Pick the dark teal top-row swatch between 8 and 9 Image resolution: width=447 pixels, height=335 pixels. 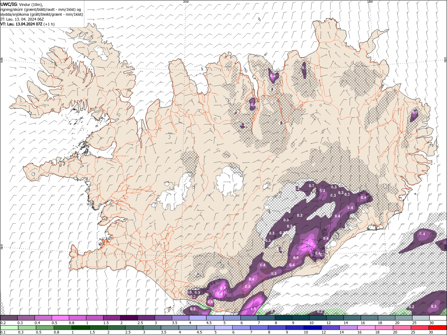(284, 318)
